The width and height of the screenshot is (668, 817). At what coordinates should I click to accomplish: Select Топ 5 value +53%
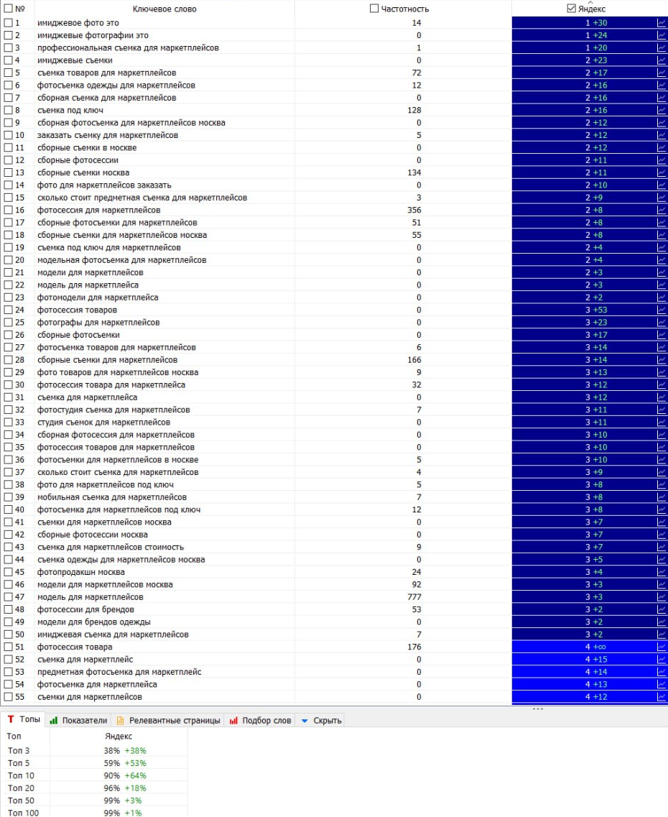(135, 763)
